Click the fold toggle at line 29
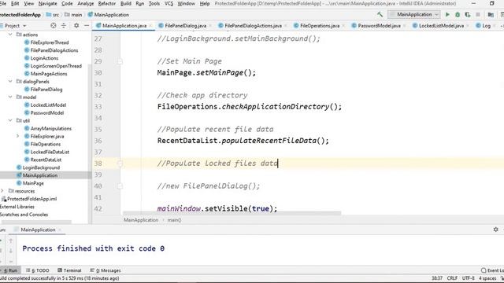The height and width of the screenshot is (283, 504). (120, 61)
